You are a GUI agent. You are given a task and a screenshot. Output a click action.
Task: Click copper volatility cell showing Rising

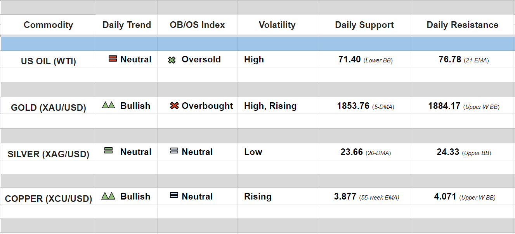click(x=258, y=196)
